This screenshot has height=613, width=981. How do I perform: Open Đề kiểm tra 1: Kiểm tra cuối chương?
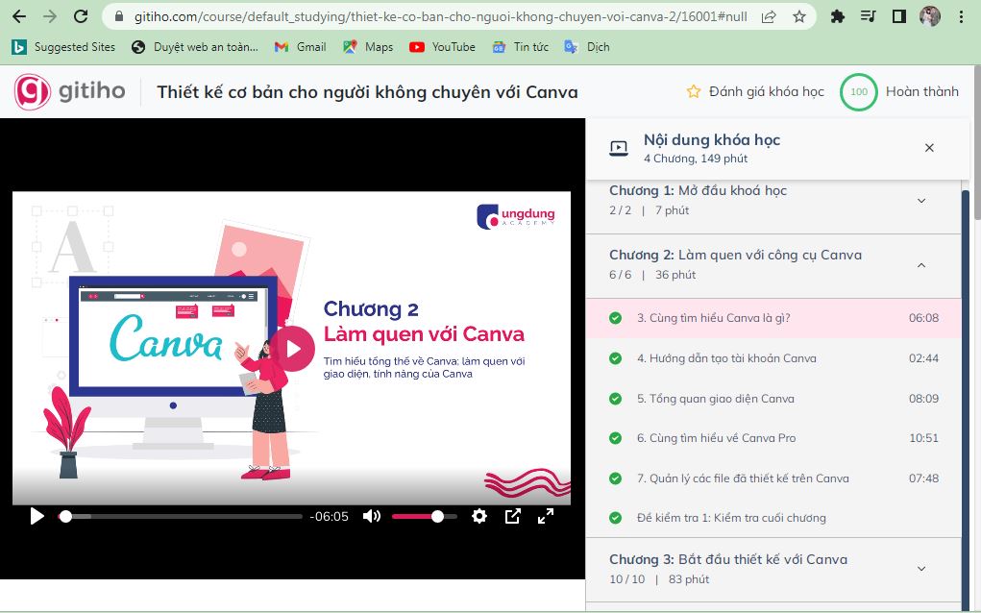click(773, 518)
